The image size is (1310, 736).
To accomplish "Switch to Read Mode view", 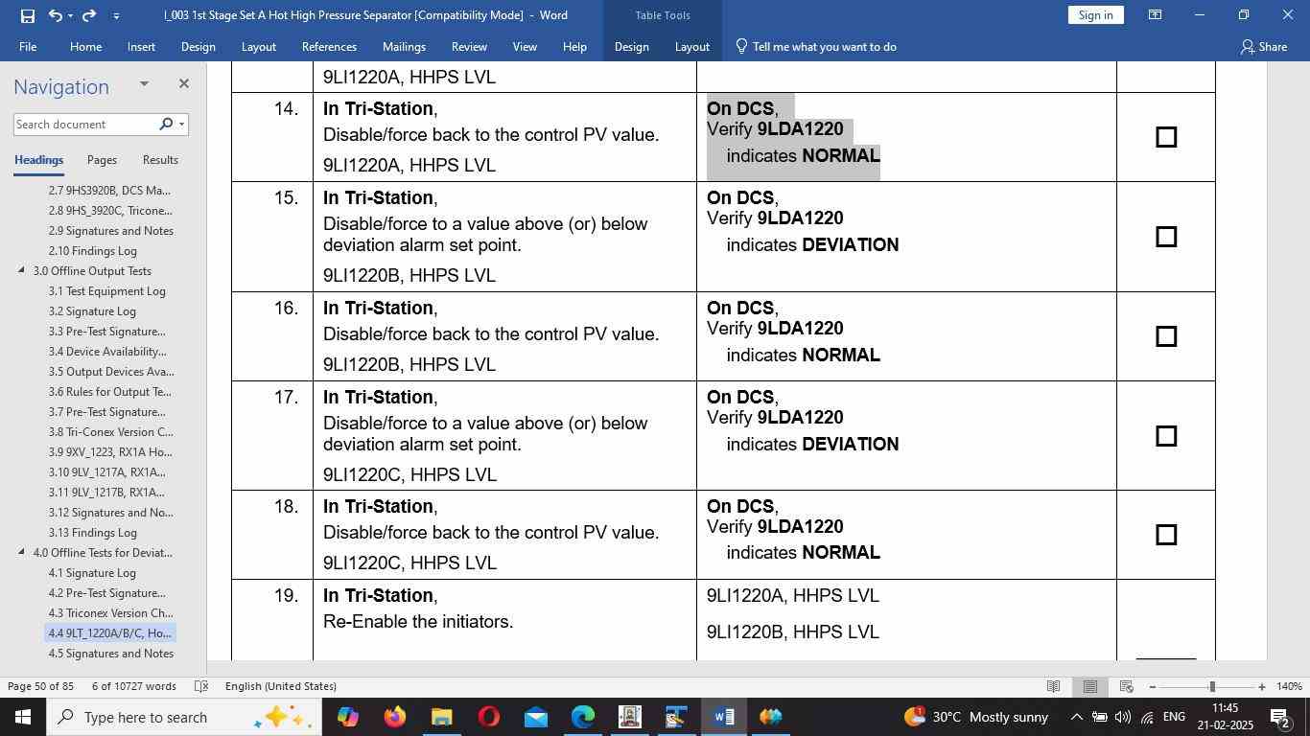I will point(1053,686).
